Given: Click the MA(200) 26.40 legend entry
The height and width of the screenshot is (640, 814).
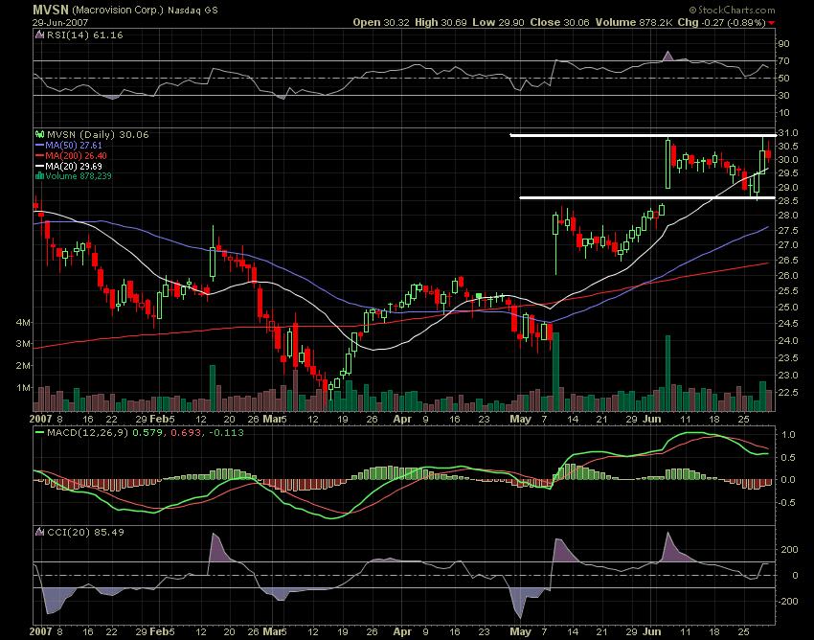Looking at the screenshot, I should click(x=77, y=156).
